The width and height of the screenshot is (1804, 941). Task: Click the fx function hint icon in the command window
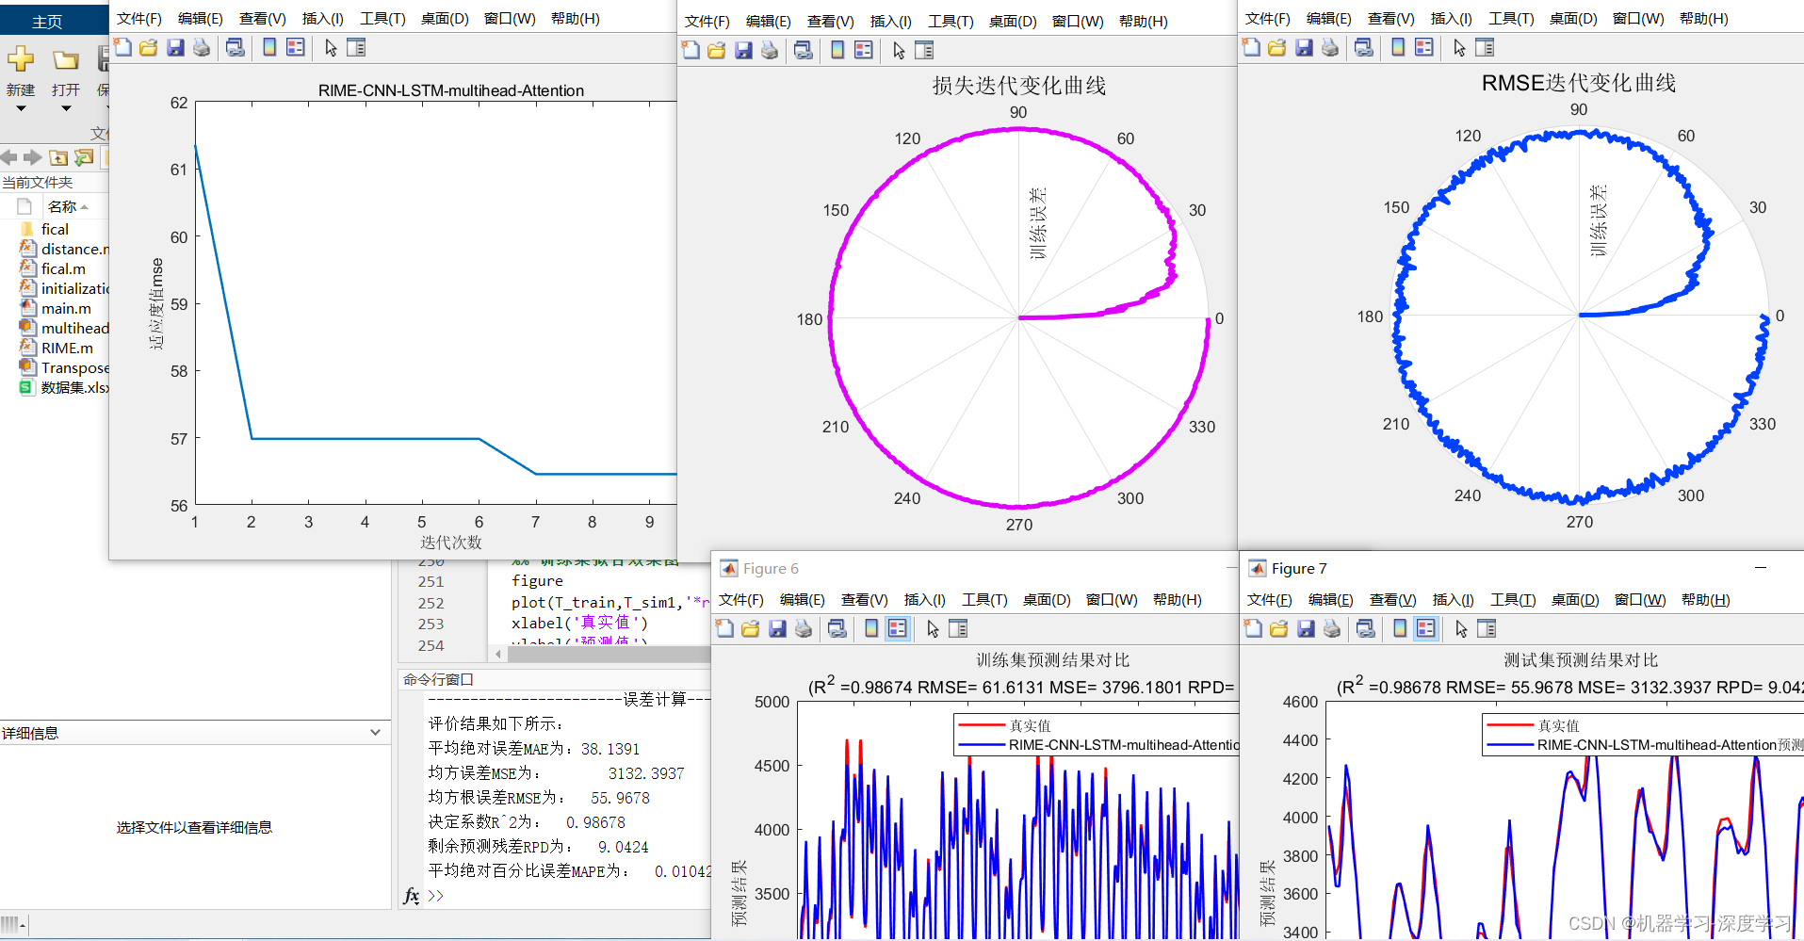coord(412,895)
